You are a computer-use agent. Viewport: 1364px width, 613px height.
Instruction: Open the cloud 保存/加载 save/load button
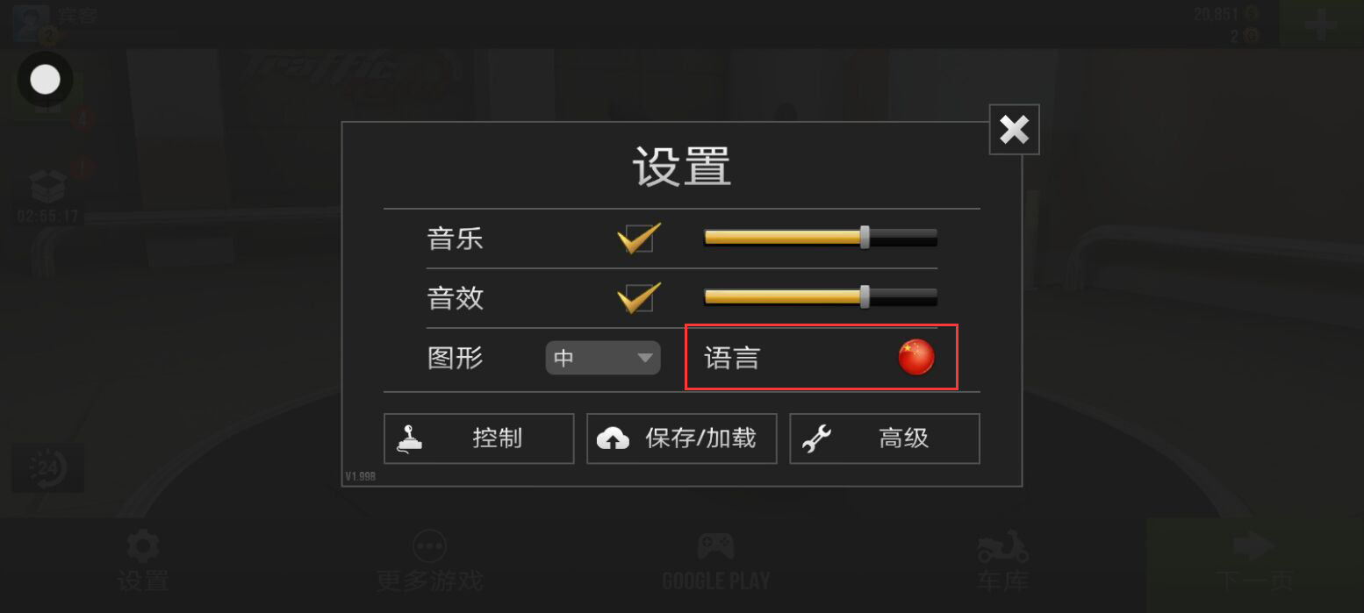tap(682, 438)
